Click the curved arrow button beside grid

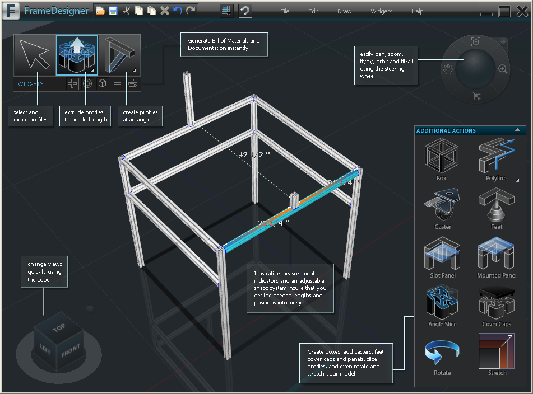[245, 11]
